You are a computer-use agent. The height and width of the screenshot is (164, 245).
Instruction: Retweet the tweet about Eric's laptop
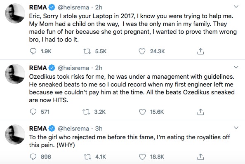coord(87,51)
